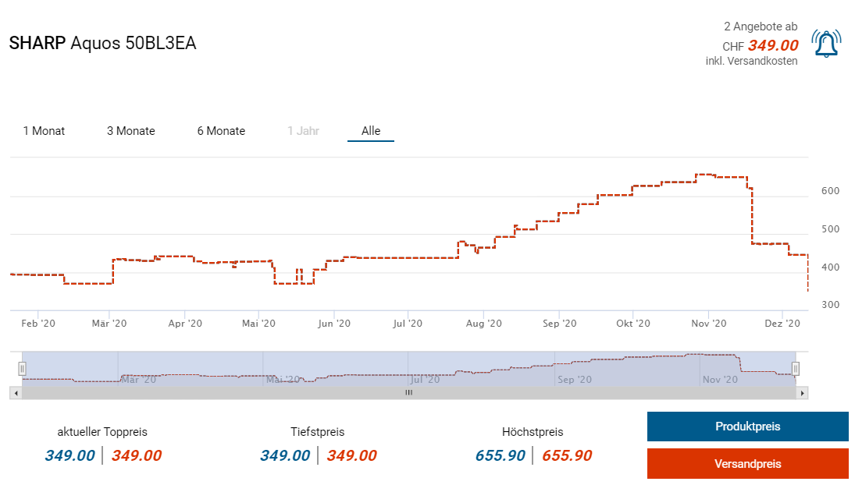The width and height of the screenshot is (855, 485).
Task: Show the Alle time range
Action: (371, 131)
